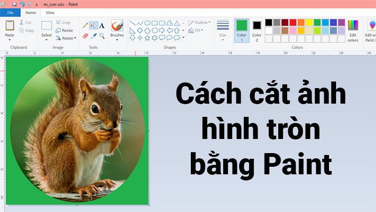Select the Color picker eyedropper tool
Viewport: 376px width, 212px height.
point(94,36)
